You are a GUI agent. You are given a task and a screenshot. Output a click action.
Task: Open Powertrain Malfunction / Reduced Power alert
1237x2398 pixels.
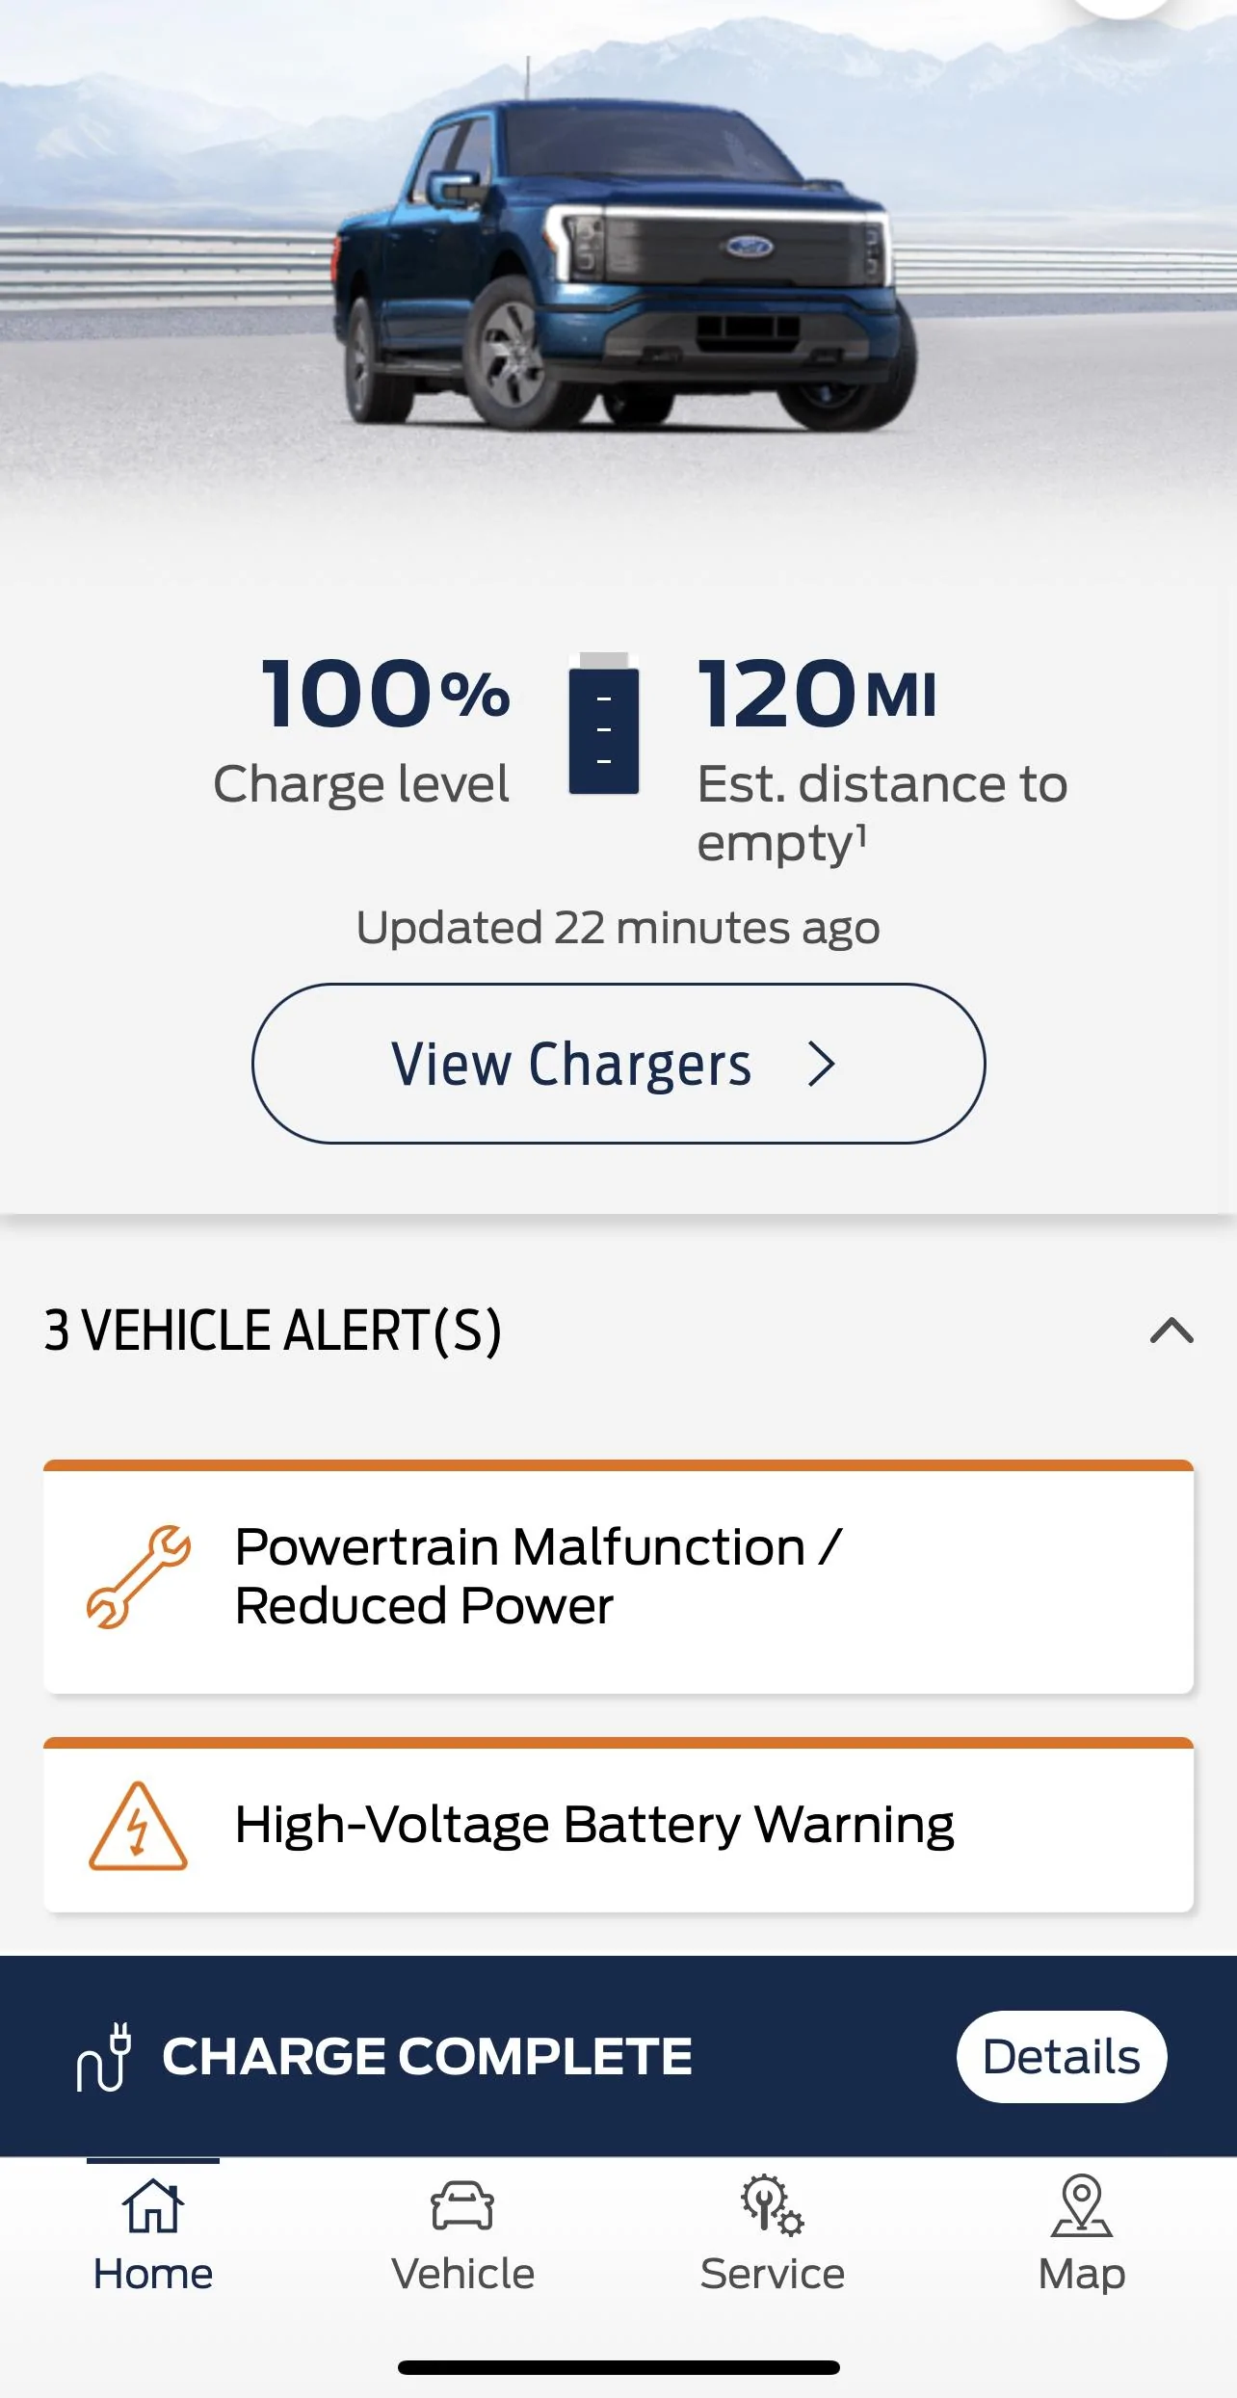tap(617, 1577)
